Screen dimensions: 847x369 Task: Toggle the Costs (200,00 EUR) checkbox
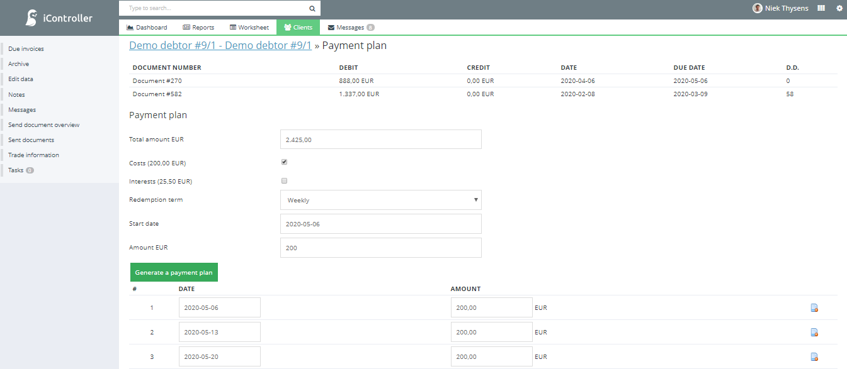click(284, 162)
